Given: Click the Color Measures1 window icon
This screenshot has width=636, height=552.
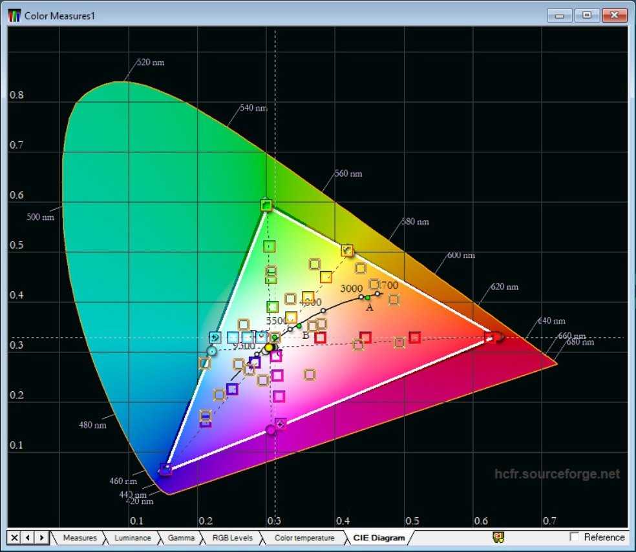Looking at the screenshot, I should point(14,15).
